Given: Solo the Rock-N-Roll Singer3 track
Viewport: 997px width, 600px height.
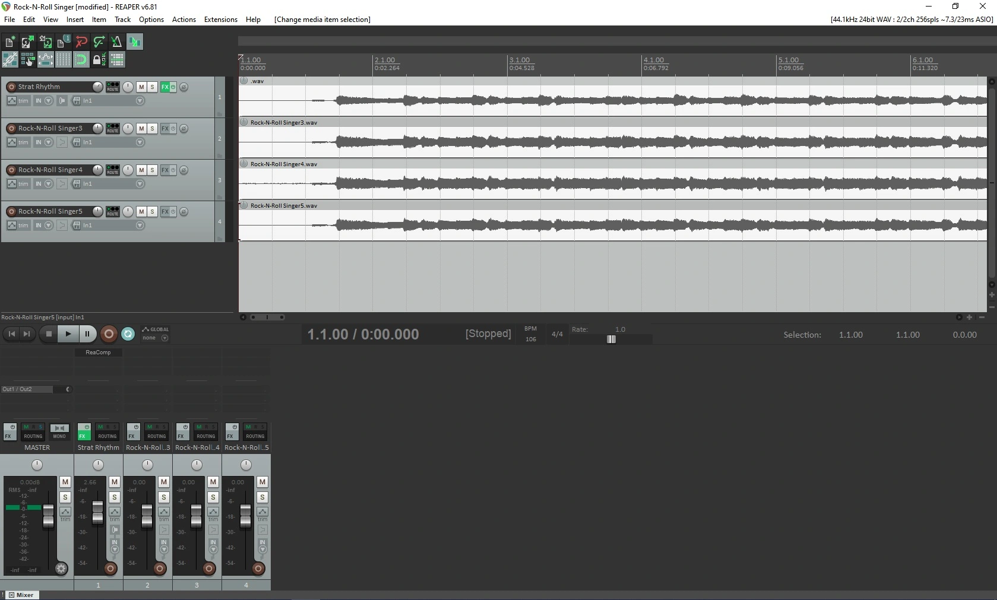Looking at the screenshot, I should 152,128.
